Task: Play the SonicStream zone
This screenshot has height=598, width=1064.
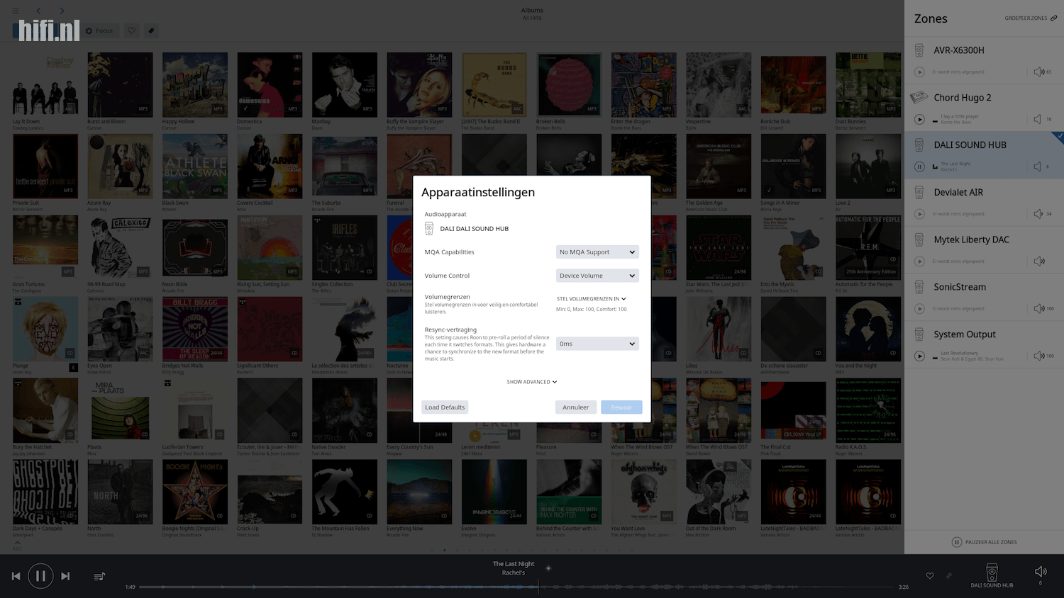Action: (x=919, y=309)
